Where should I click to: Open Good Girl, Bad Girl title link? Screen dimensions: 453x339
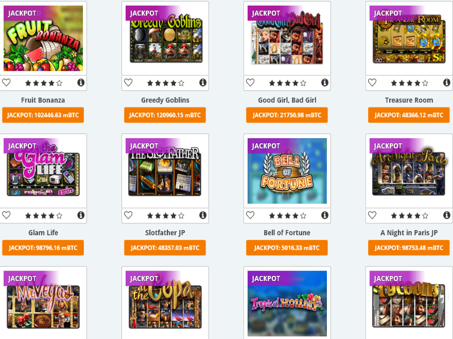287,100
